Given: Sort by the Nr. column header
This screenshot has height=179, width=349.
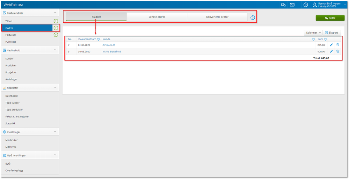Looking at the screenshot, I should (70, 40).
